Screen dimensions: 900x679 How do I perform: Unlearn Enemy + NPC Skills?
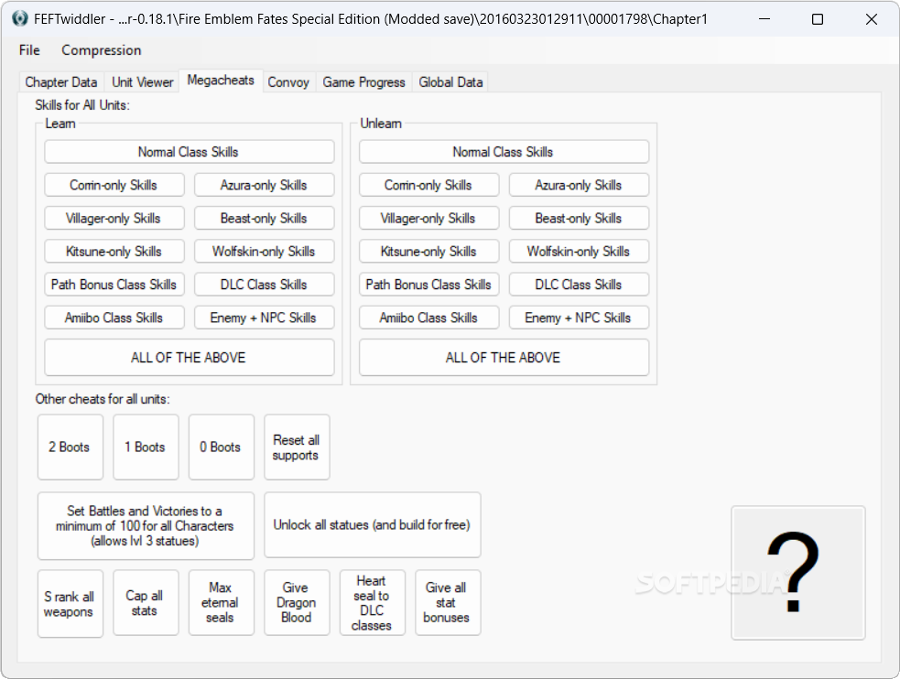579,318
